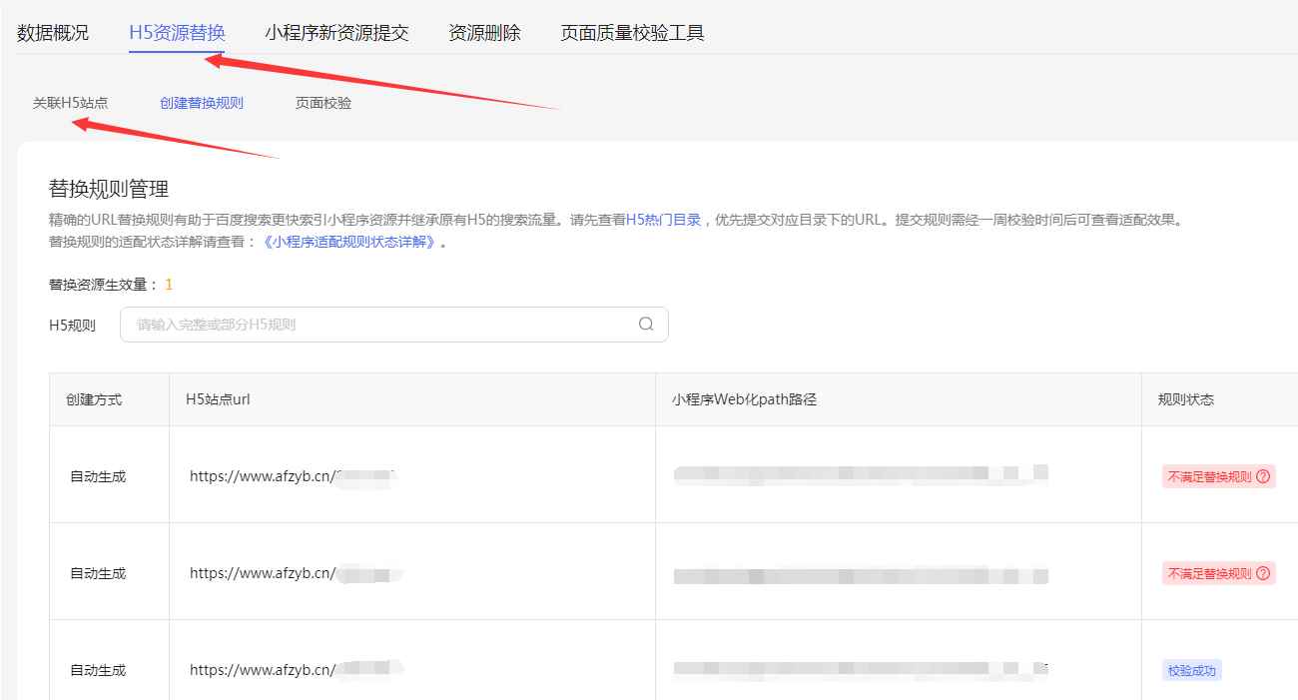Click the 替换资源生效量 count value 1

point(169,285)
